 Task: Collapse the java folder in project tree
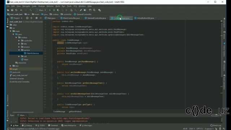pos(13,34)
